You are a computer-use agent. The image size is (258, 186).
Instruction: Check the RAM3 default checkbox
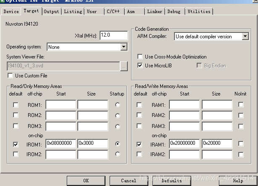(x=139, y=126)
